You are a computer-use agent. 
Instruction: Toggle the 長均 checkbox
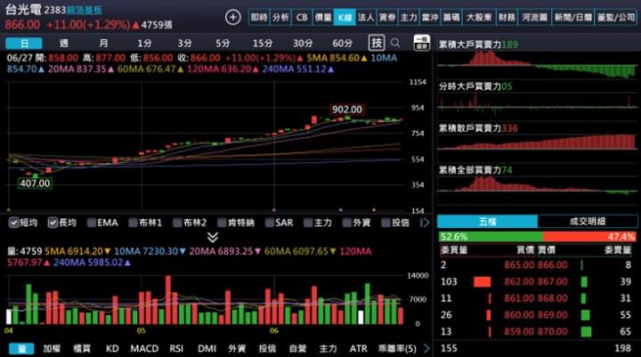53,223
